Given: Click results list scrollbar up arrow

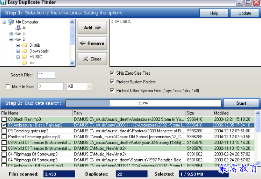Looking at the screenshot, I should (258, 113).
